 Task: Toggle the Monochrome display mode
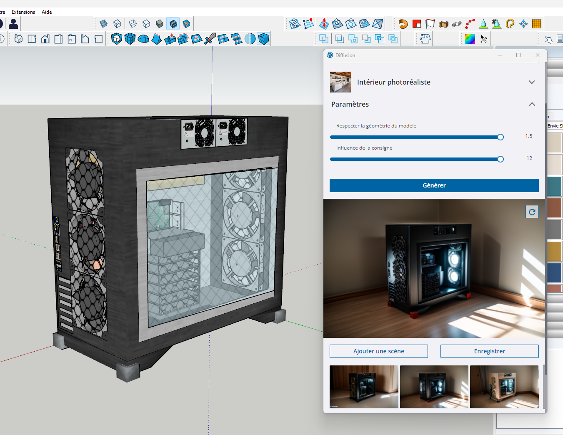click(187, 24)
